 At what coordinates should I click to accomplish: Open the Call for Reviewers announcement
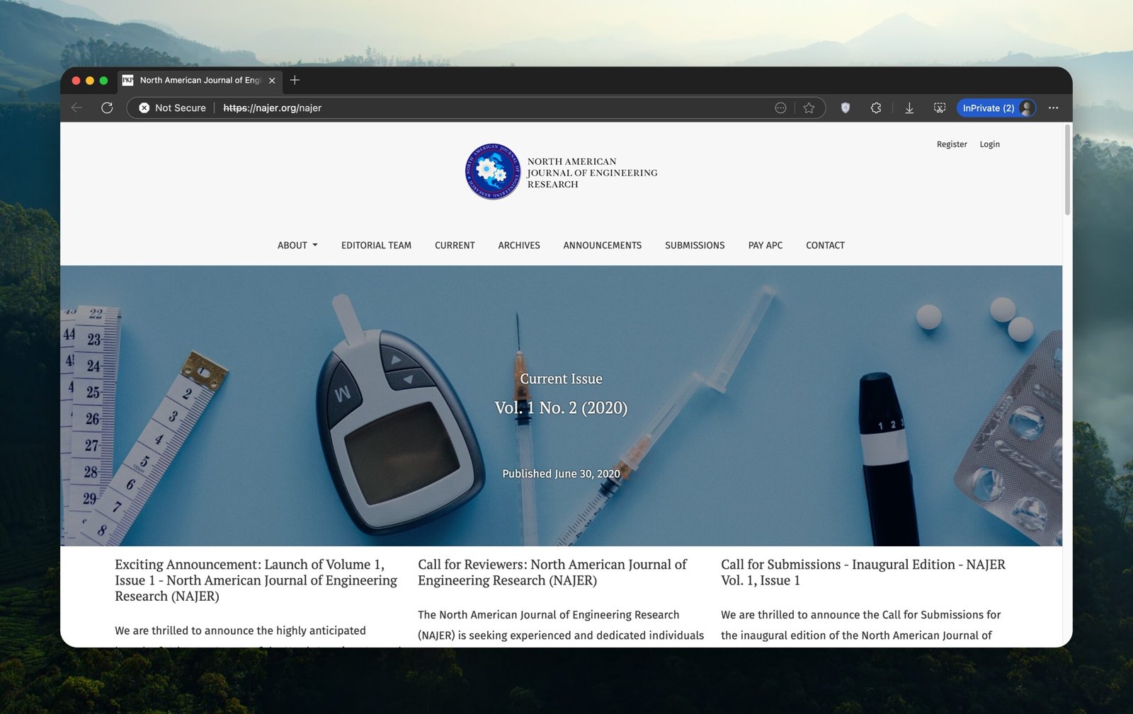click(x=552, y=572)
